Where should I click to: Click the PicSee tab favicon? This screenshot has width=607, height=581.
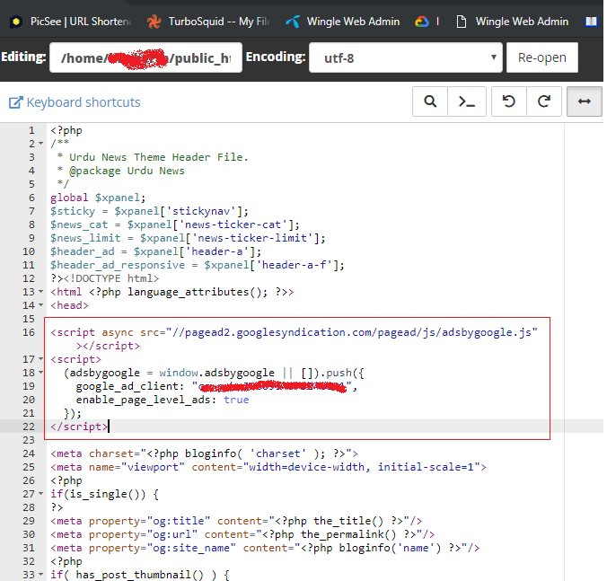point(16,21)
